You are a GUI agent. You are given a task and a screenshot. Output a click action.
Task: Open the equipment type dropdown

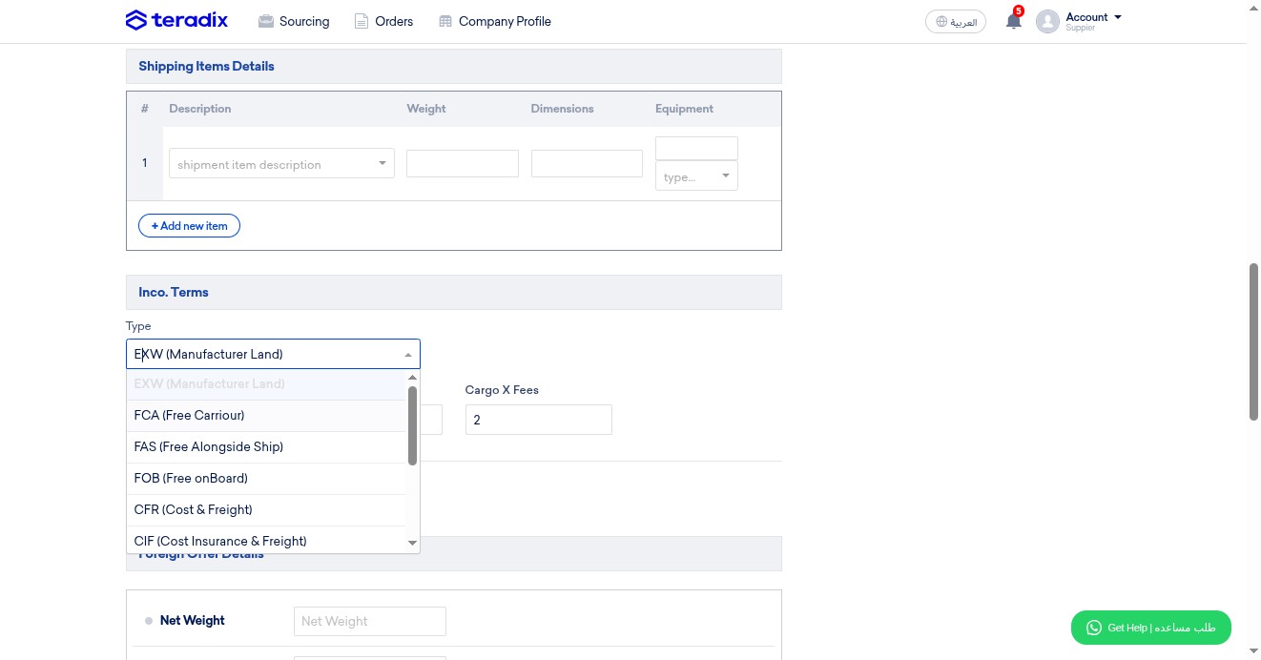[696, 176]
